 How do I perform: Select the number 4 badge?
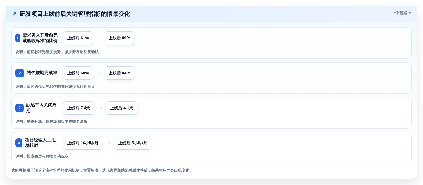19,143
